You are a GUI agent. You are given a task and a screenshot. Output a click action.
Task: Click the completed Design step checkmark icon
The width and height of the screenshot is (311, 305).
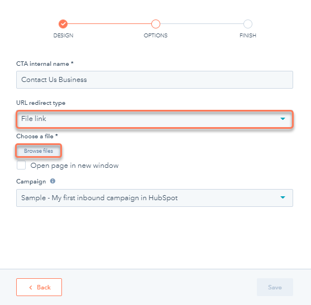[63, 24]
